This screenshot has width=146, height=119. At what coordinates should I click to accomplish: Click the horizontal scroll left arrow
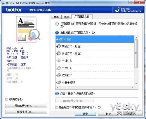pyautogui.click(x=58, y=87)
